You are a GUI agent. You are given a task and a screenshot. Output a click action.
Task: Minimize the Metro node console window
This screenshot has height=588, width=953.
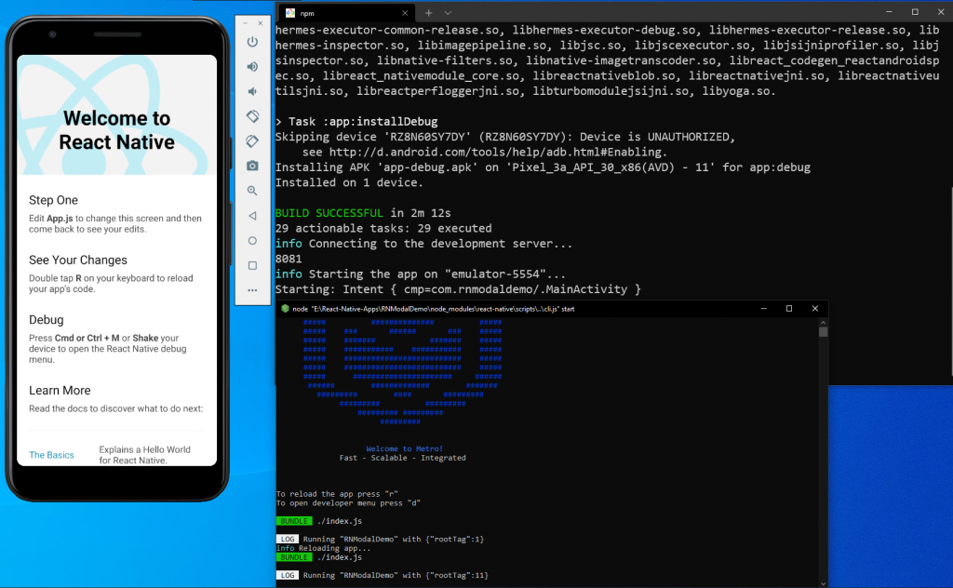pyautogui.click(x=763, y=309)
